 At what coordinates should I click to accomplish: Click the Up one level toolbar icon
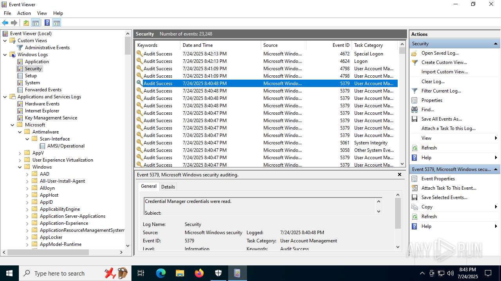click(x=26, y=23)
